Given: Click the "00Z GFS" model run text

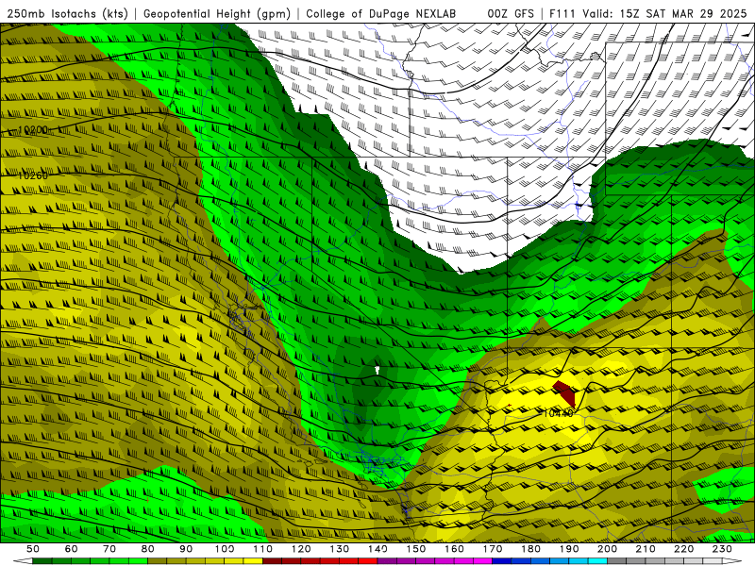Looking at the screenshot, I should click(511, 13).
